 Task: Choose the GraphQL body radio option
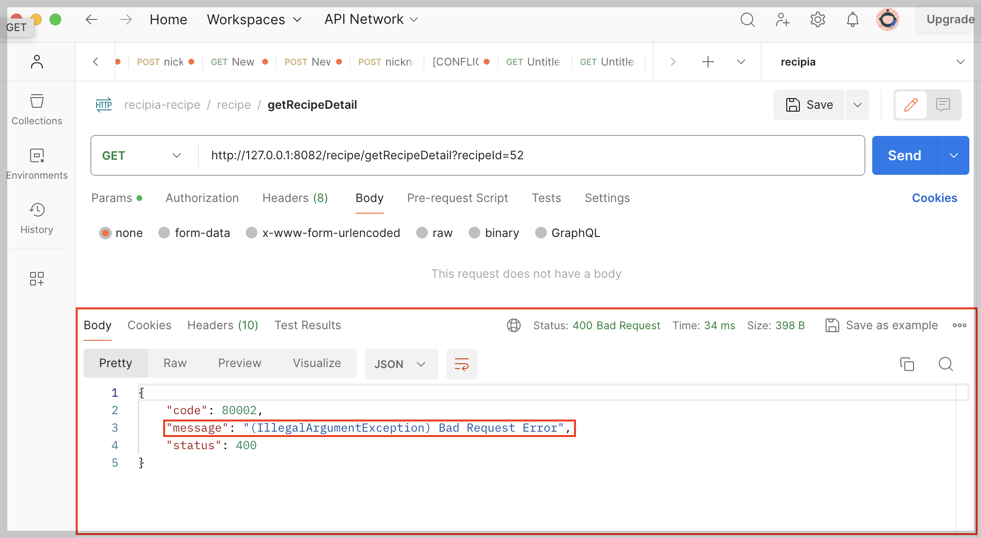(541, 233)
